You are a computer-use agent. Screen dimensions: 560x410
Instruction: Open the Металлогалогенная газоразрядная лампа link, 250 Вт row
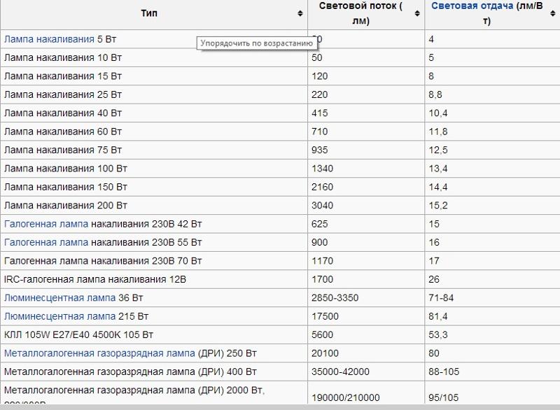pyautogui.click(x=99, y=353)
